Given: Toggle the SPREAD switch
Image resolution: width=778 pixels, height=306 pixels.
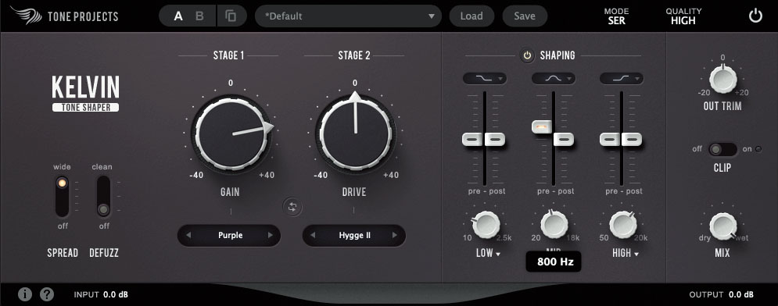Looking at the screenshot, I should (62, 197).
